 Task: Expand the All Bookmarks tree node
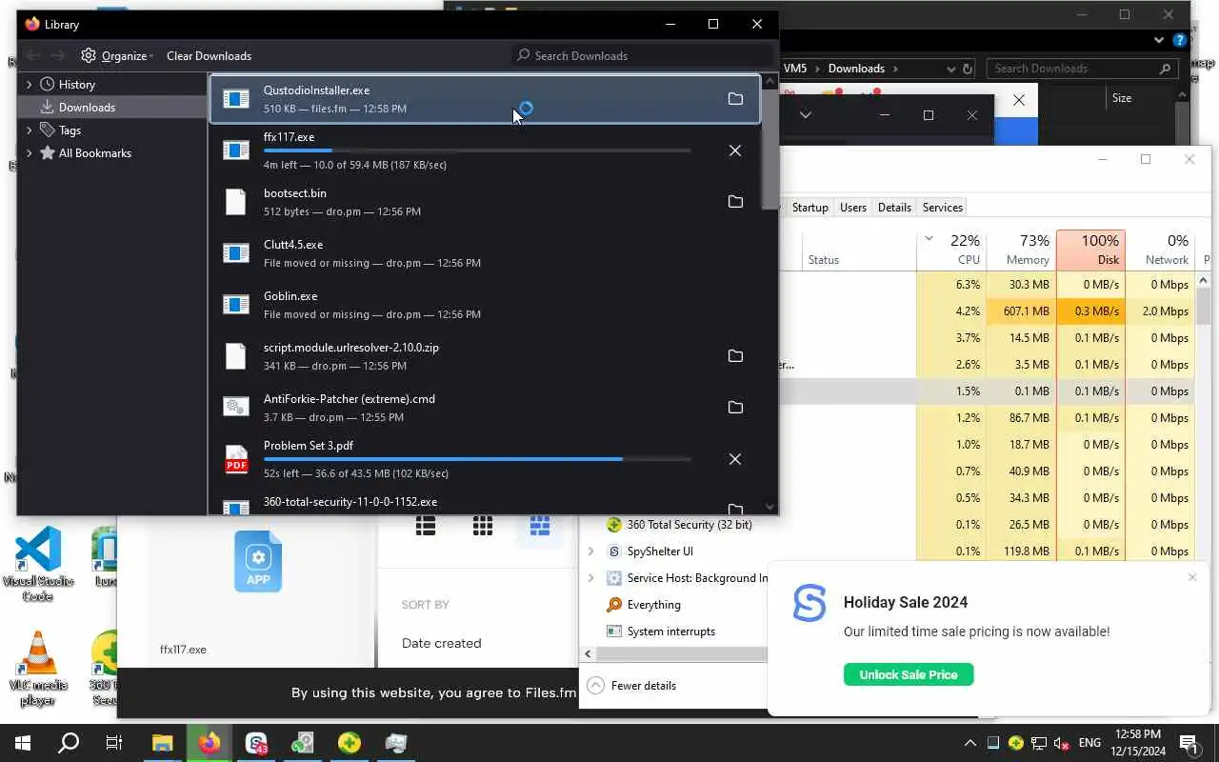coord(30,152)
